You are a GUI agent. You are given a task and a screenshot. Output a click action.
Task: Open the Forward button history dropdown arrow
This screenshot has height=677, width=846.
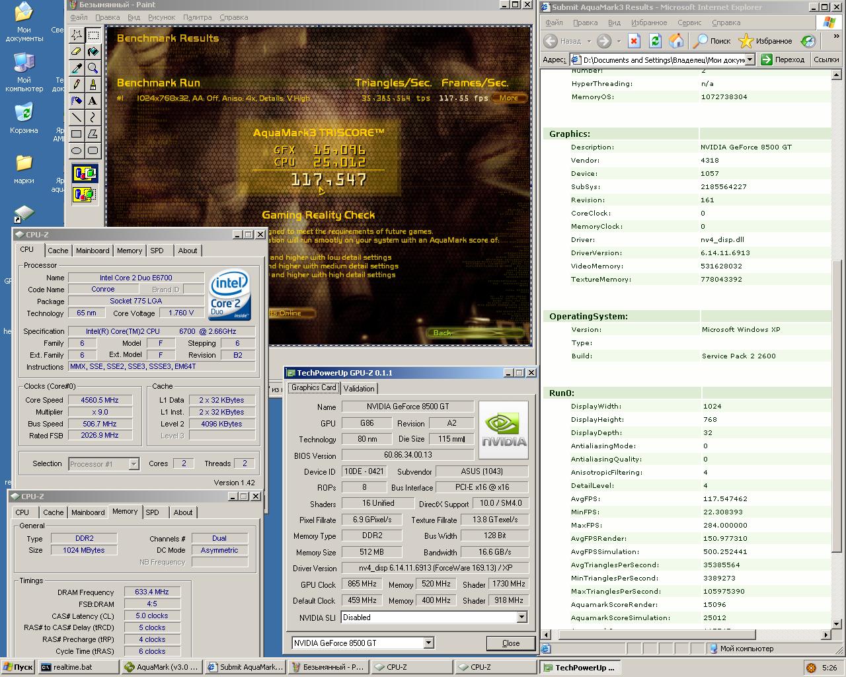[x=619, y=41]
